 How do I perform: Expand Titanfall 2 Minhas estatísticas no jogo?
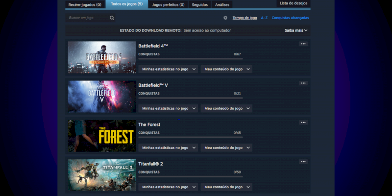click(x=168, y=187)
